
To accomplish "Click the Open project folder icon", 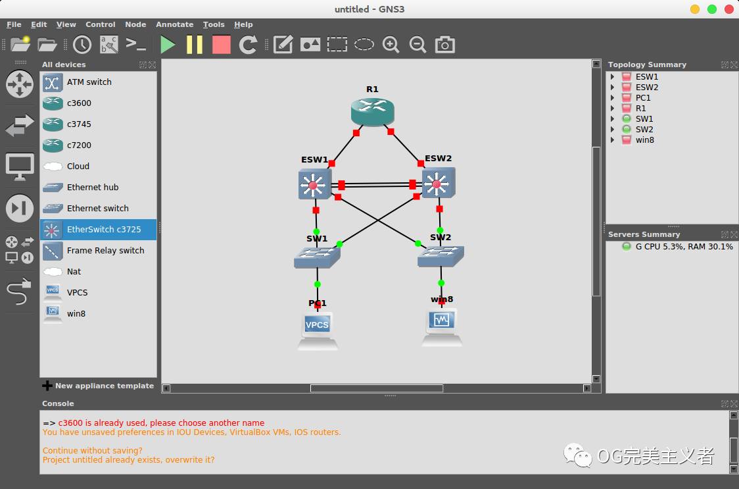I will (47, 44).
